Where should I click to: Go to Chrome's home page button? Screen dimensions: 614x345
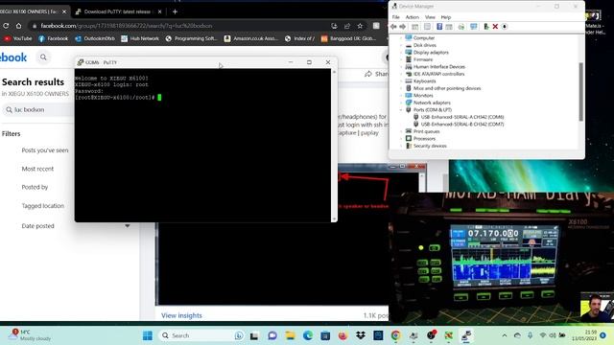coord(18,26)
